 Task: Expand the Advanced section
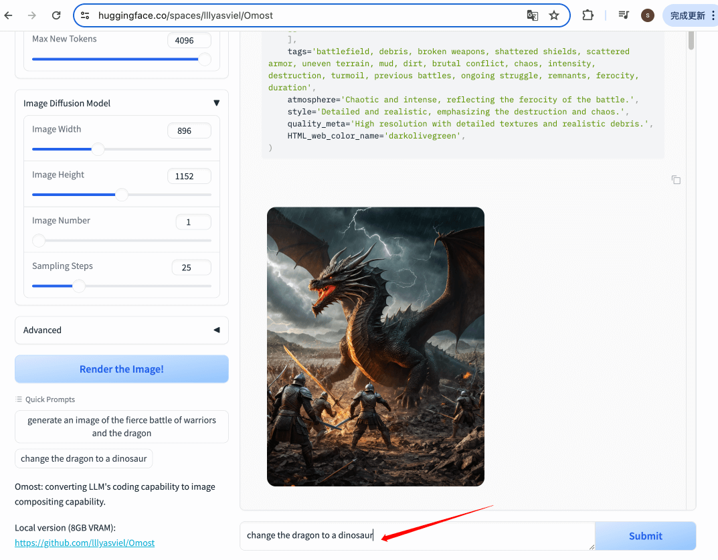(216, 330)
